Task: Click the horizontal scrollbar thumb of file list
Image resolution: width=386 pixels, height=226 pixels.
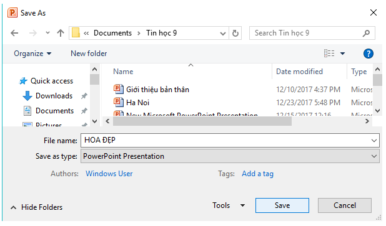Action: pyautogui.click(x=202, y=121)
